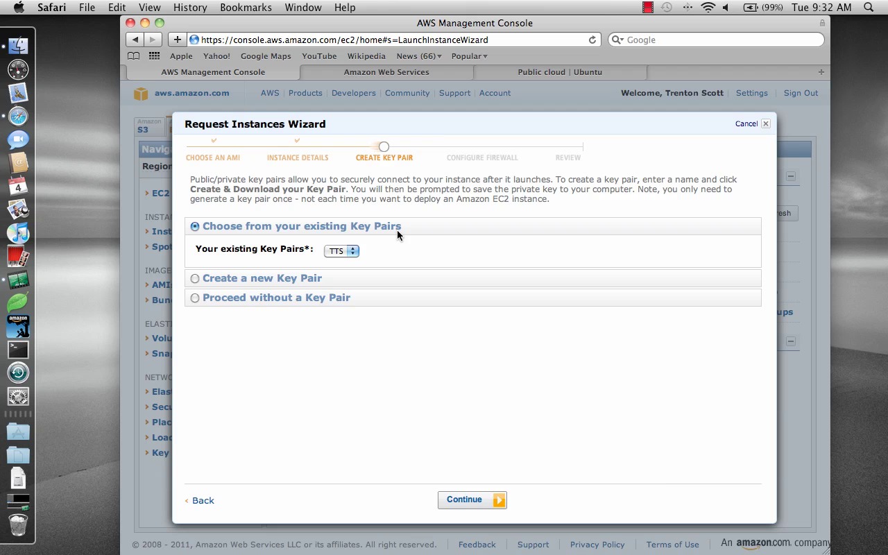The height and width of the screenshot is (555, 888).
Task: Open the Terms of Use footer link
Action: (673, 545)
